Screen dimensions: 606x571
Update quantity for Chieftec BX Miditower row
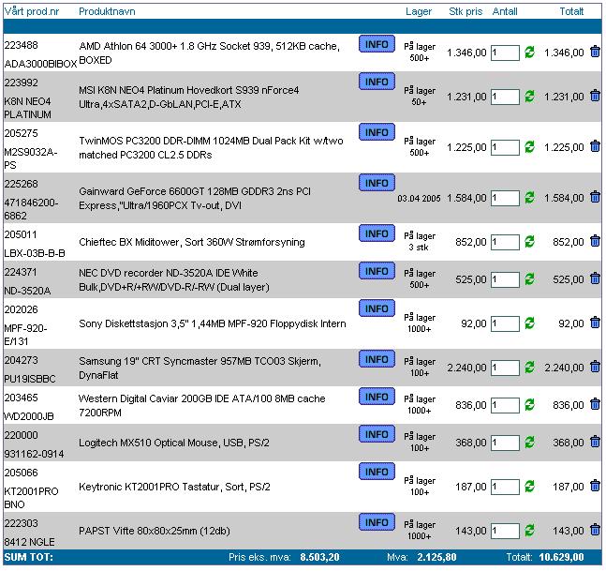tap(529, 242)
